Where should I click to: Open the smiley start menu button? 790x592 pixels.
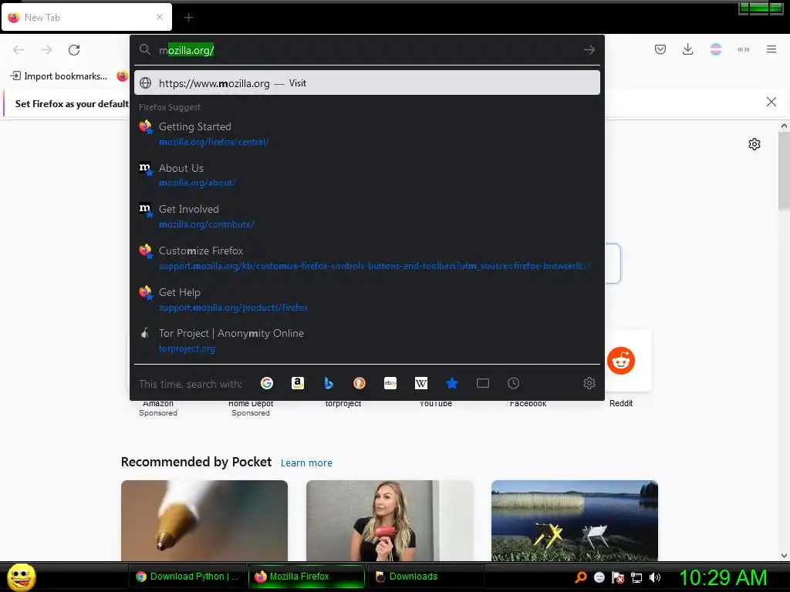pos(21,577)
